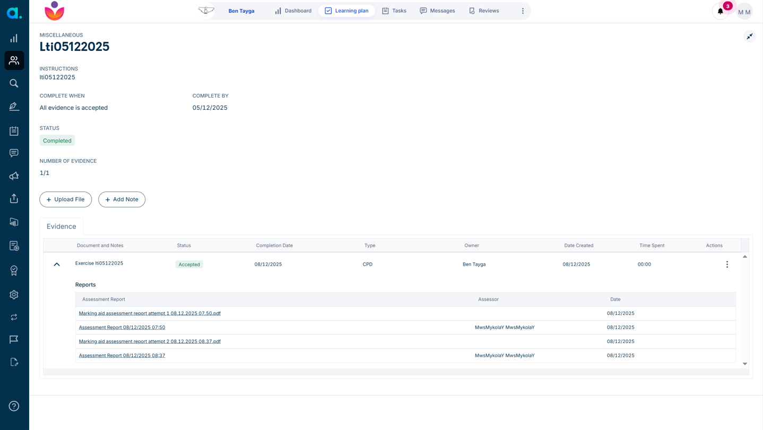Collapse the Exercise lti05122025 evidence row

[57, 264]
